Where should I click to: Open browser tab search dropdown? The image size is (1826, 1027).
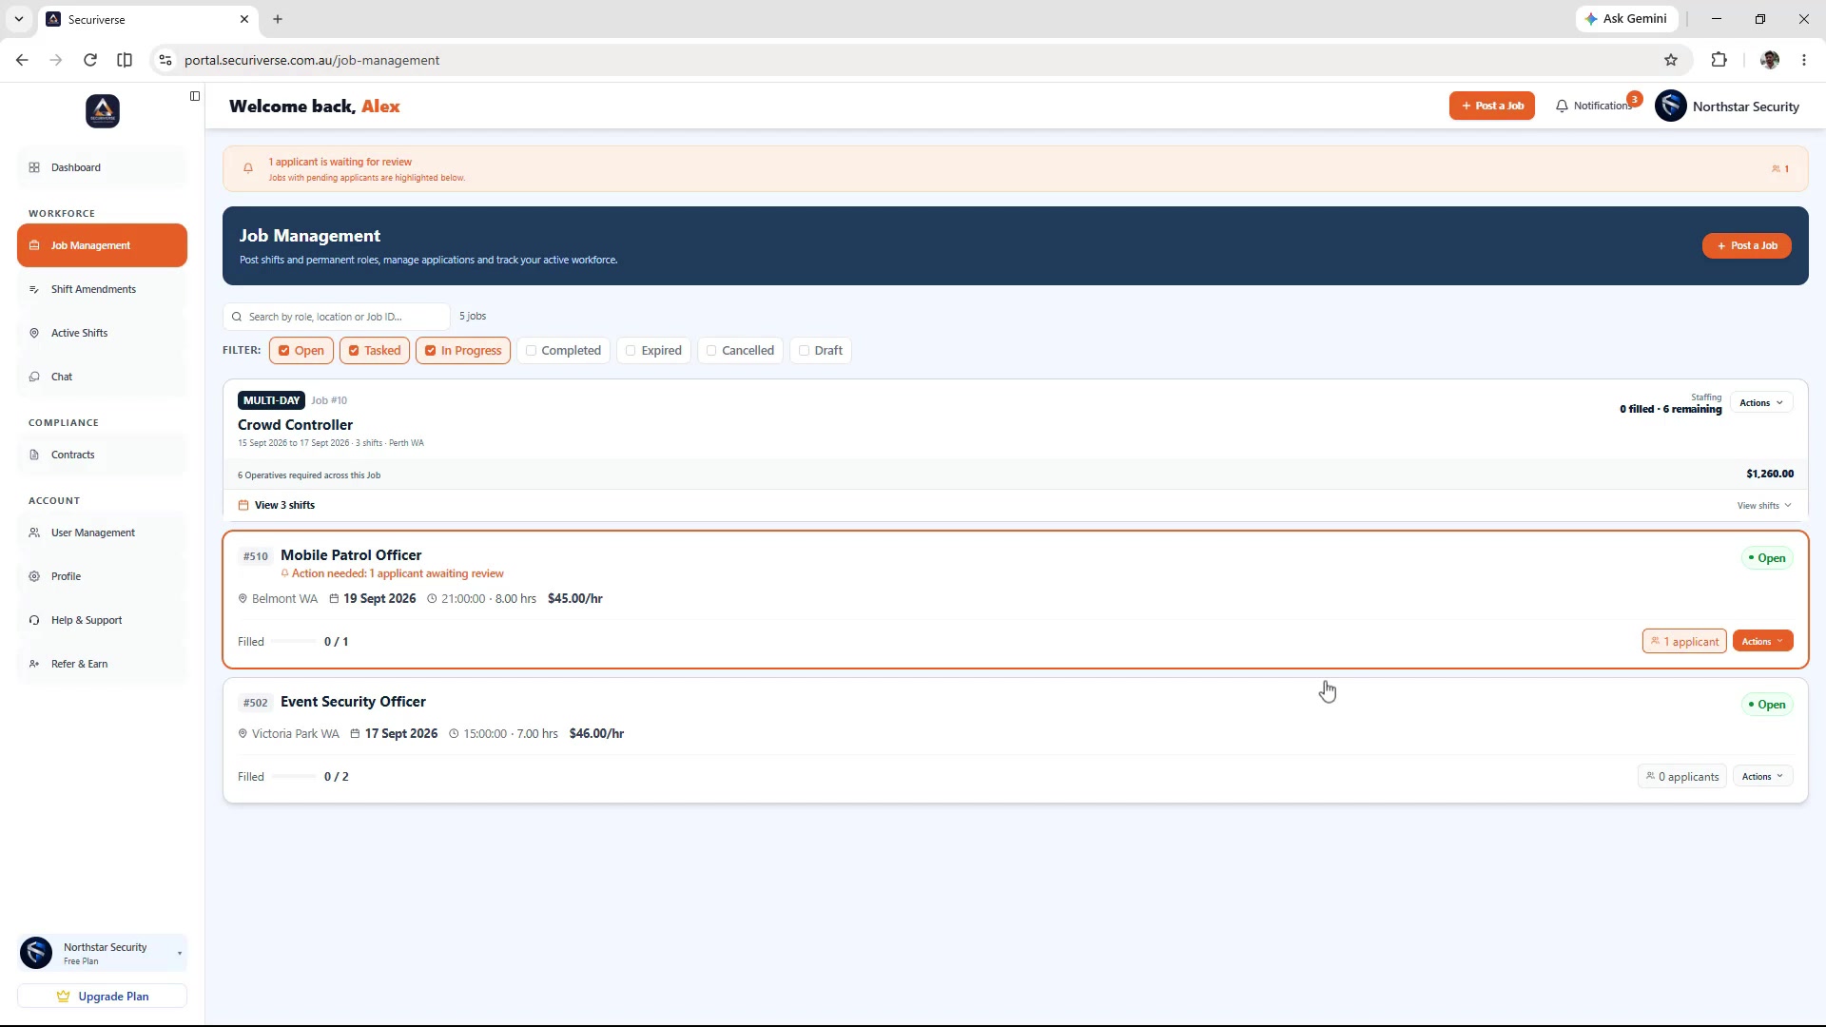19,19
